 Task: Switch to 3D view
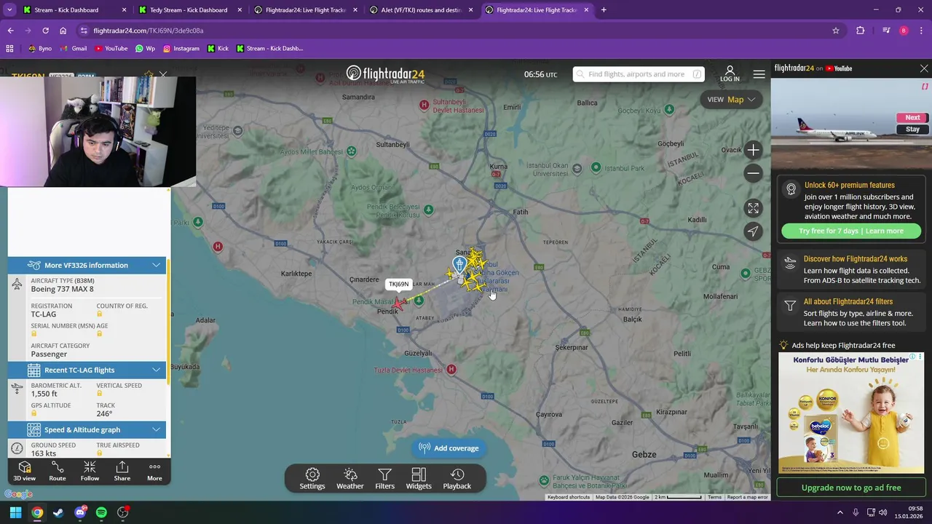coord(24,471)
